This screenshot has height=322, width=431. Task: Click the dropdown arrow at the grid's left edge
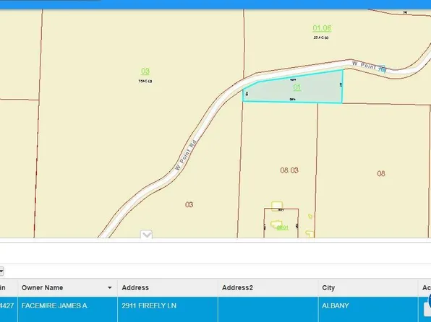[x=1, y=271]
